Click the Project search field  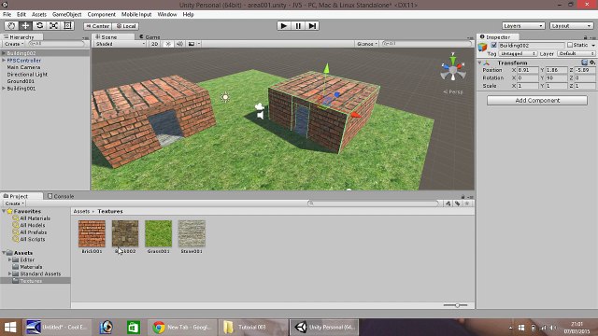(x=374, y=203)
